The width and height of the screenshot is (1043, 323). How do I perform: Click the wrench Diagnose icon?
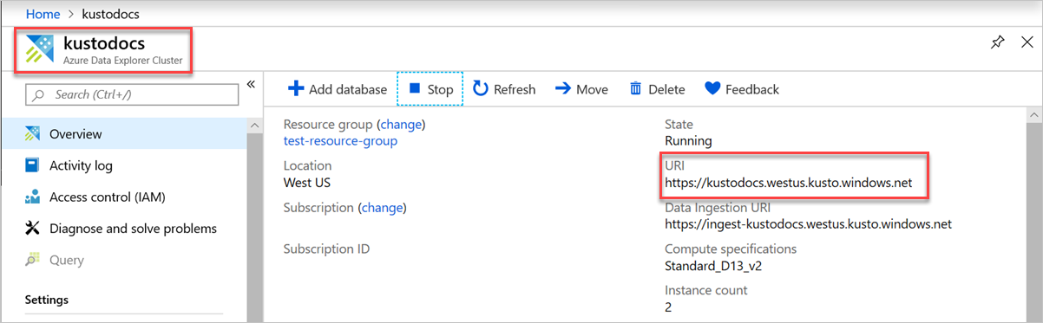point(32,229)
